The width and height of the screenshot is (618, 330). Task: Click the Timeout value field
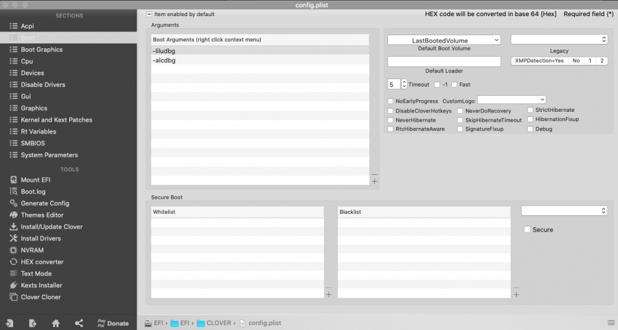pyautogui.click(x=394, y=85)
